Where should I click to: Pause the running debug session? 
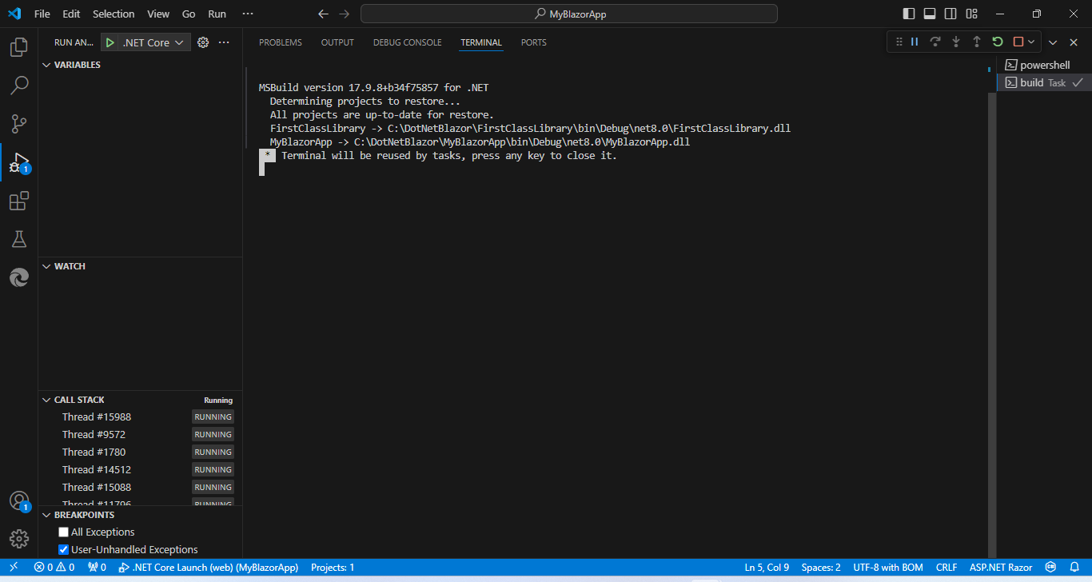(915, 42)
